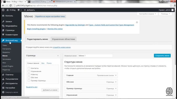Switch to Упражнения | Fit Blog browser tab
177x99 pixels.
39,2
